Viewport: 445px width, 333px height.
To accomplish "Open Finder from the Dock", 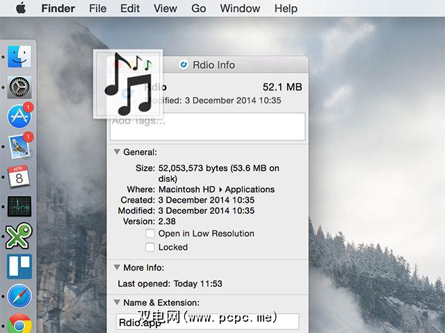I will coord(19,57).
